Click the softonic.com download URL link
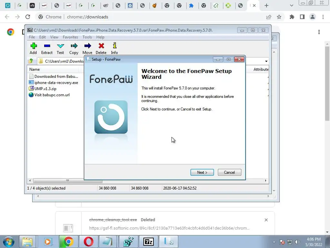Screen dimensions: 330x248 click(169, 228)
